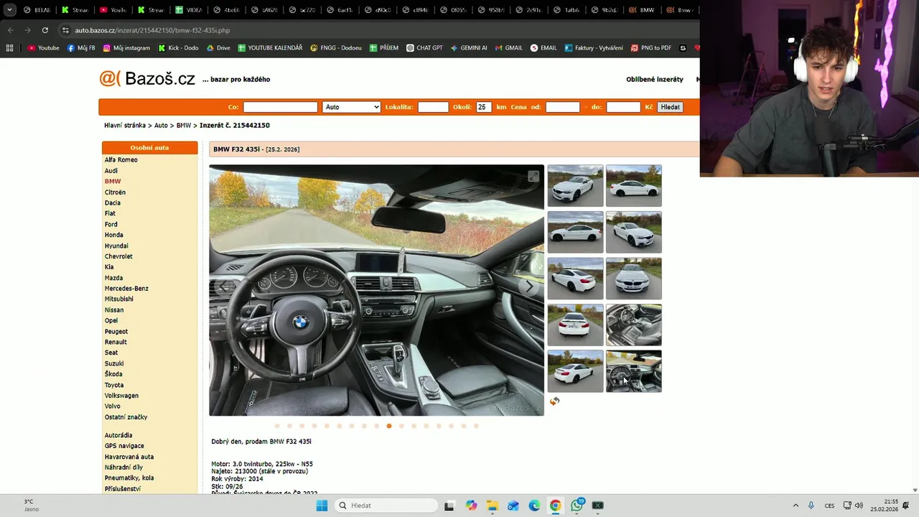This screenshot has height=517, width=919.
Task: Open the FNGG - Dodoeu bookmark
Action: pos(336,48)
